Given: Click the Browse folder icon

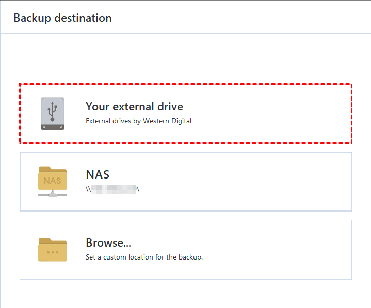Looking at the screenshot, I should click(x=53, y=250).
